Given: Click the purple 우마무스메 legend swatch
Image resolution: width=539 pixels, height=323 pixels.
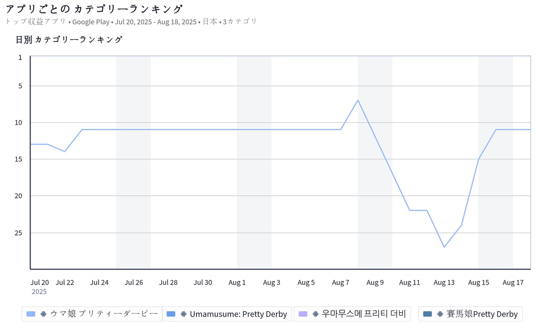Looking at the screenshot, I should point(303,314).
